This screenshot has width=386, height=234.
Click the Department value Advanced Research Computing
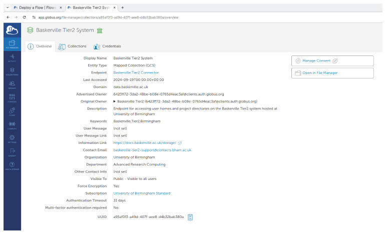pyautogui.click(x=139, y=164)
